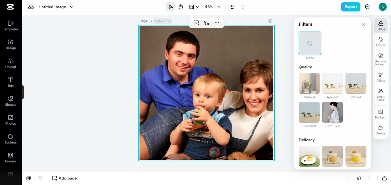Select the family photo on canvas
This screenshot has width=391, height=185.
coord(206,93)
